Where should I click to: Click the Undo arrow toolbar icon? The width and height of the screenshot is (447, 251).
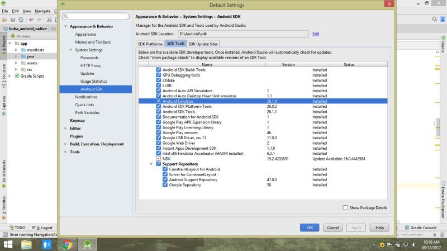tap(31, 20)
